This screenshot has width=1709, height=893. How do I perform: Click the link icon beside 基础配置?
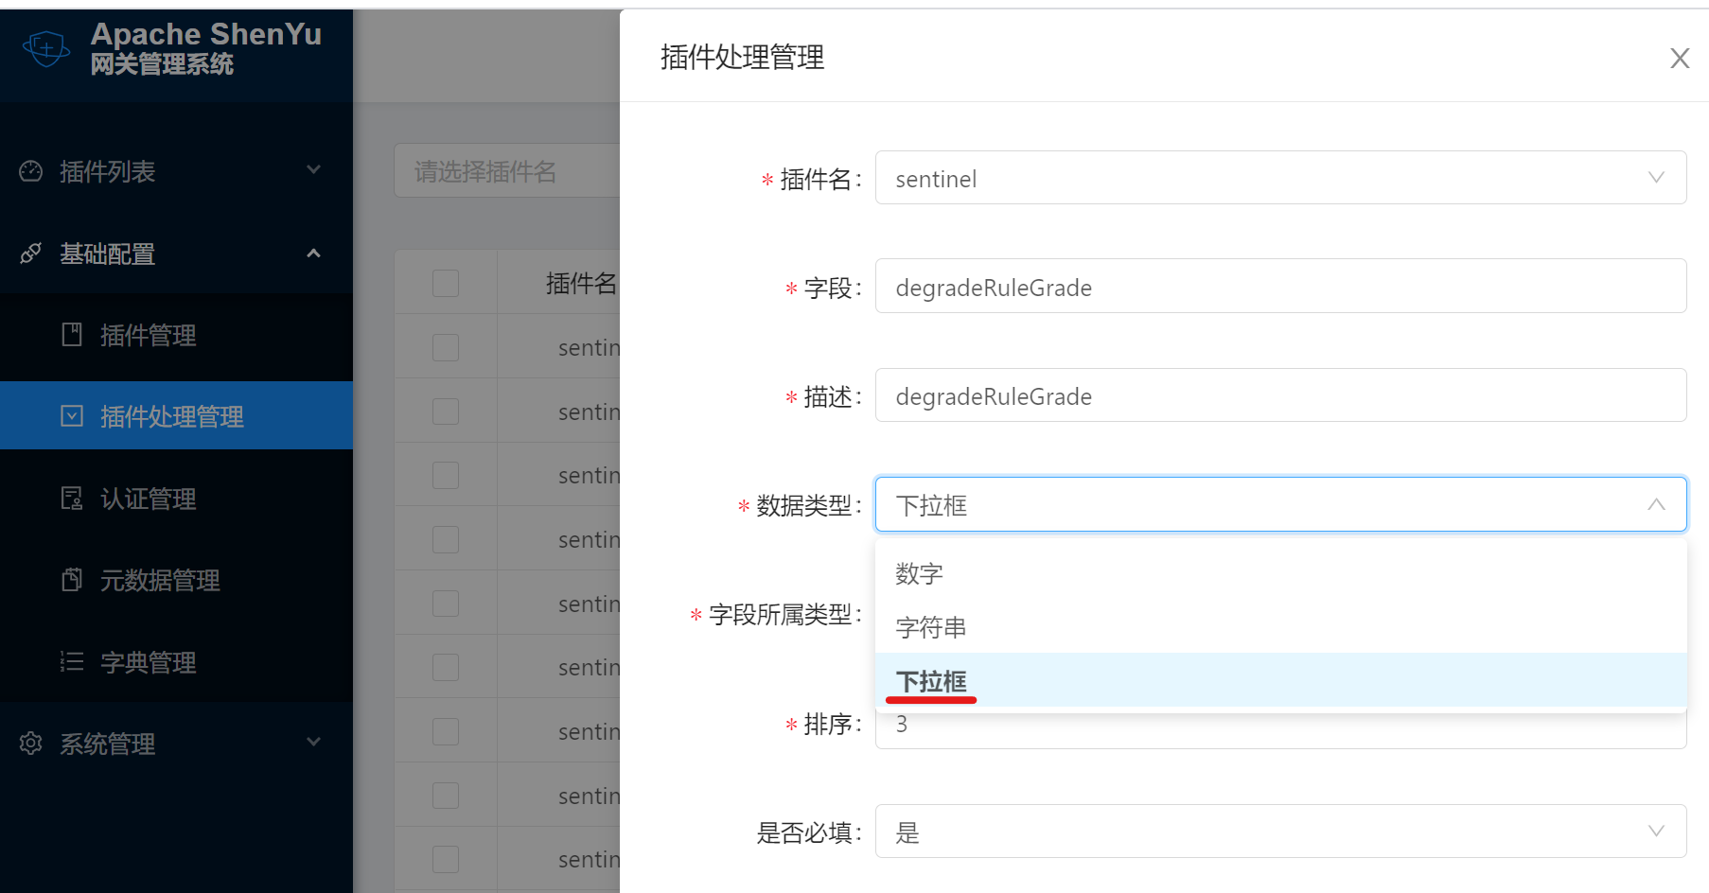click(31, 254)
